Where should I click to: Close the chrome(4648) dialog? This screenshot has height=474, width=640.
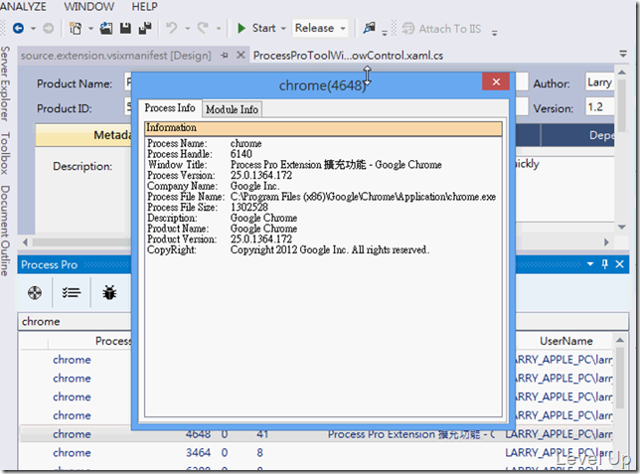(x=496, y=81)
